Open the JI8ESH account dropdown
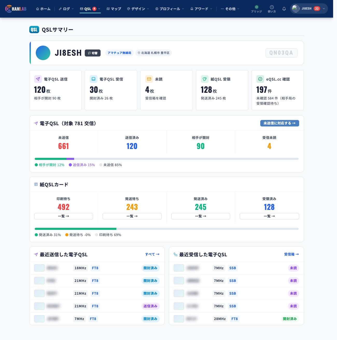This screenshot has height=340, width=337. [x=309, y=9]
